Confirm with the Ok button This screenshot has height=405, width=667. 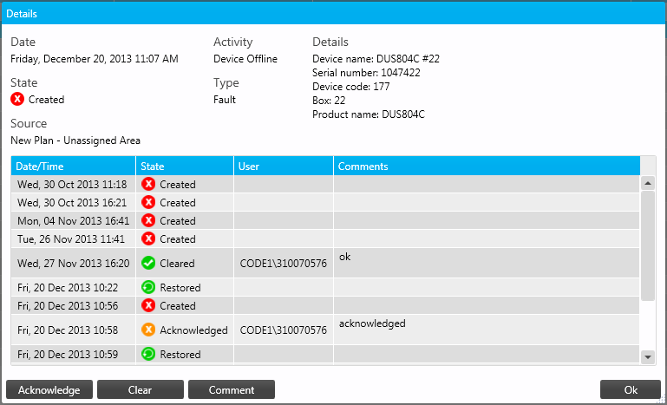coord(631,389)
